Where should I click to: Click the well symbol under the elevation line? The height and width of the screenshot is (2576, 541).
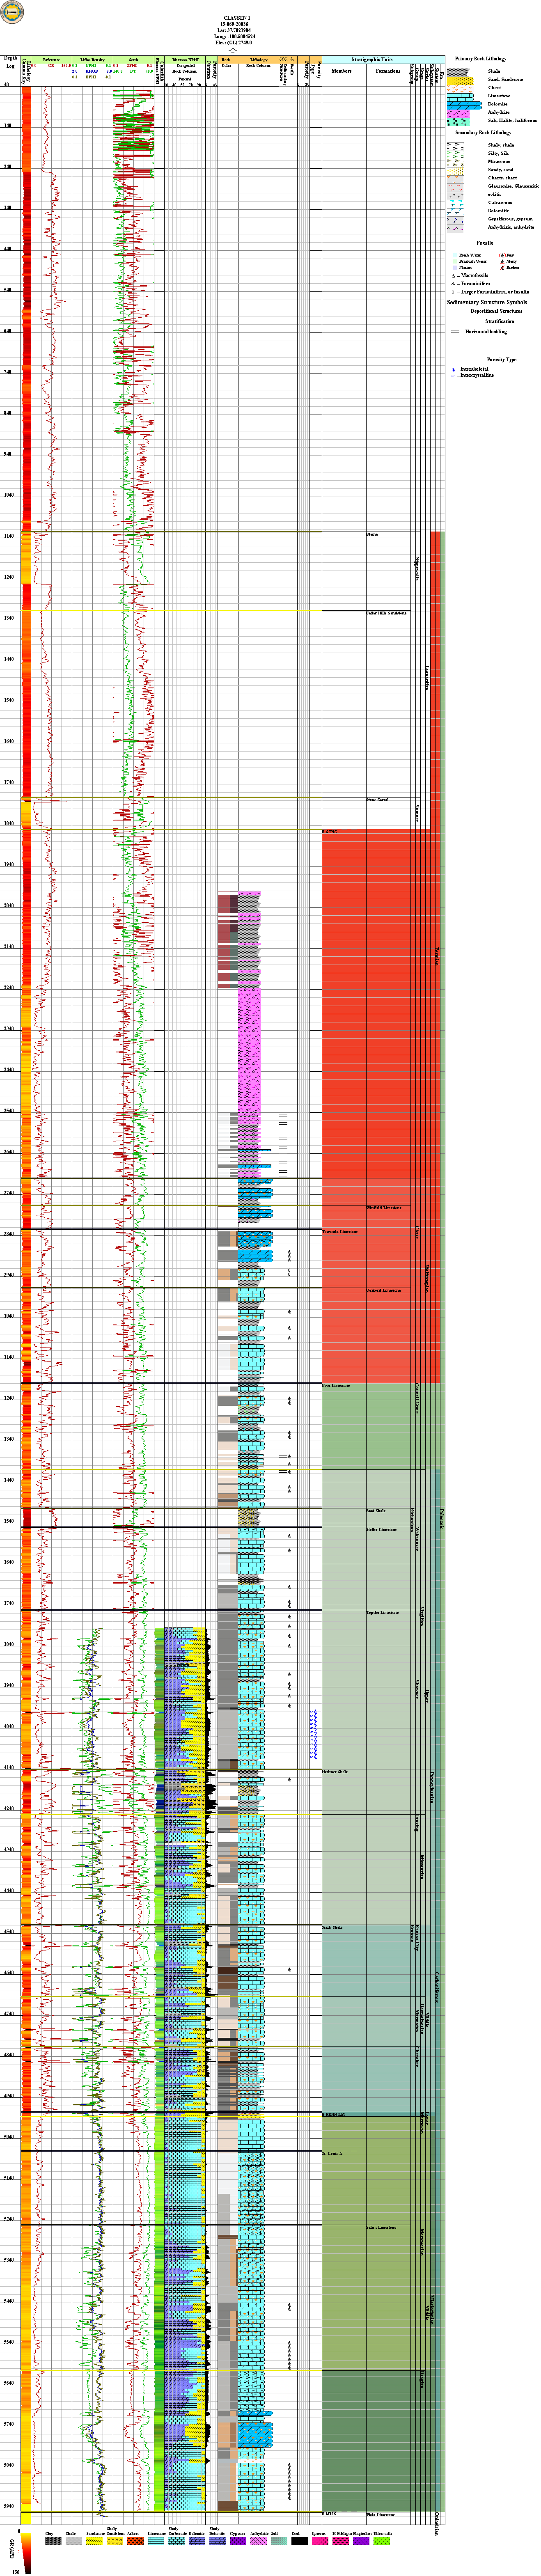click(x=233, y=50)
